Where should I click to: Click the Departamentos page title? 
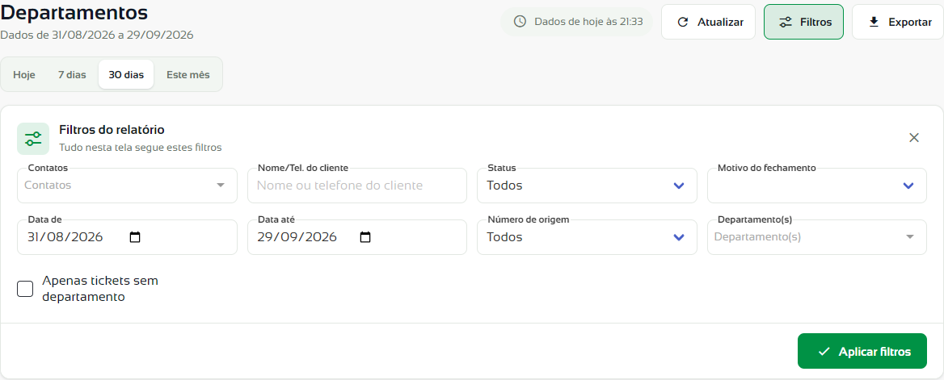click(74, 11)
